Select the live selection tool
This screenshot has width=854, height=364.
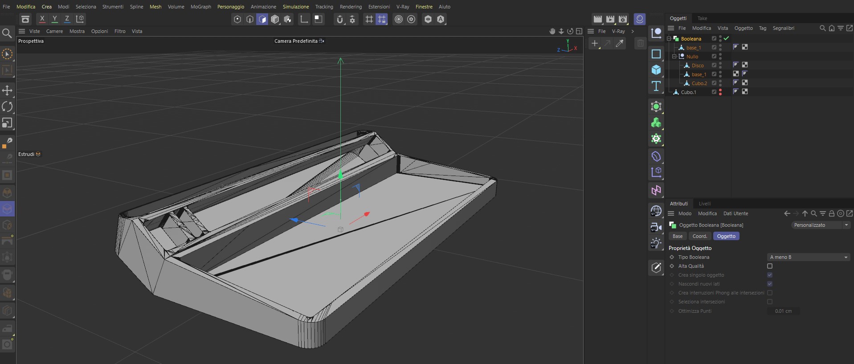[x=7, y=54]
